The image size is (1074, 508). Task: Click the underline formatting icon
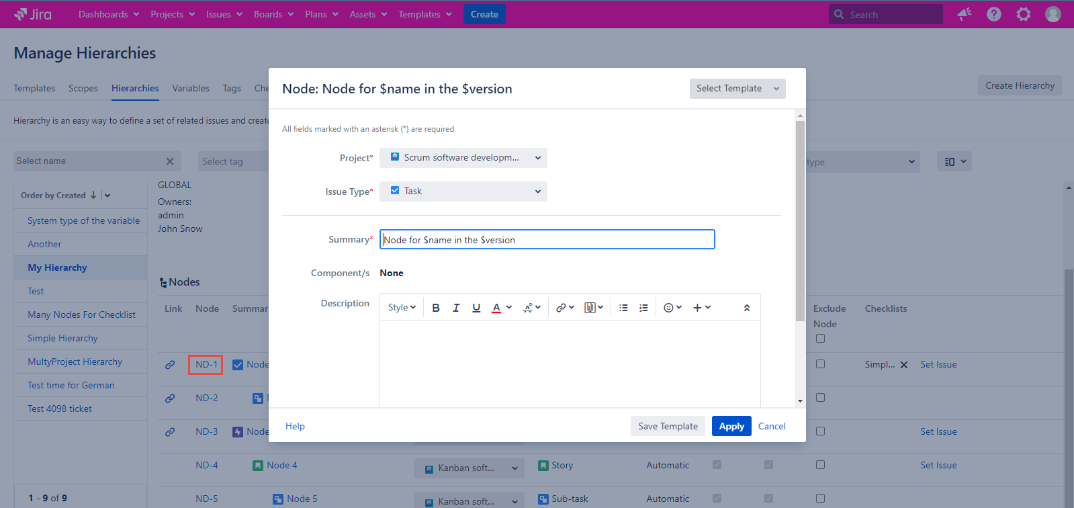point(476,308)
